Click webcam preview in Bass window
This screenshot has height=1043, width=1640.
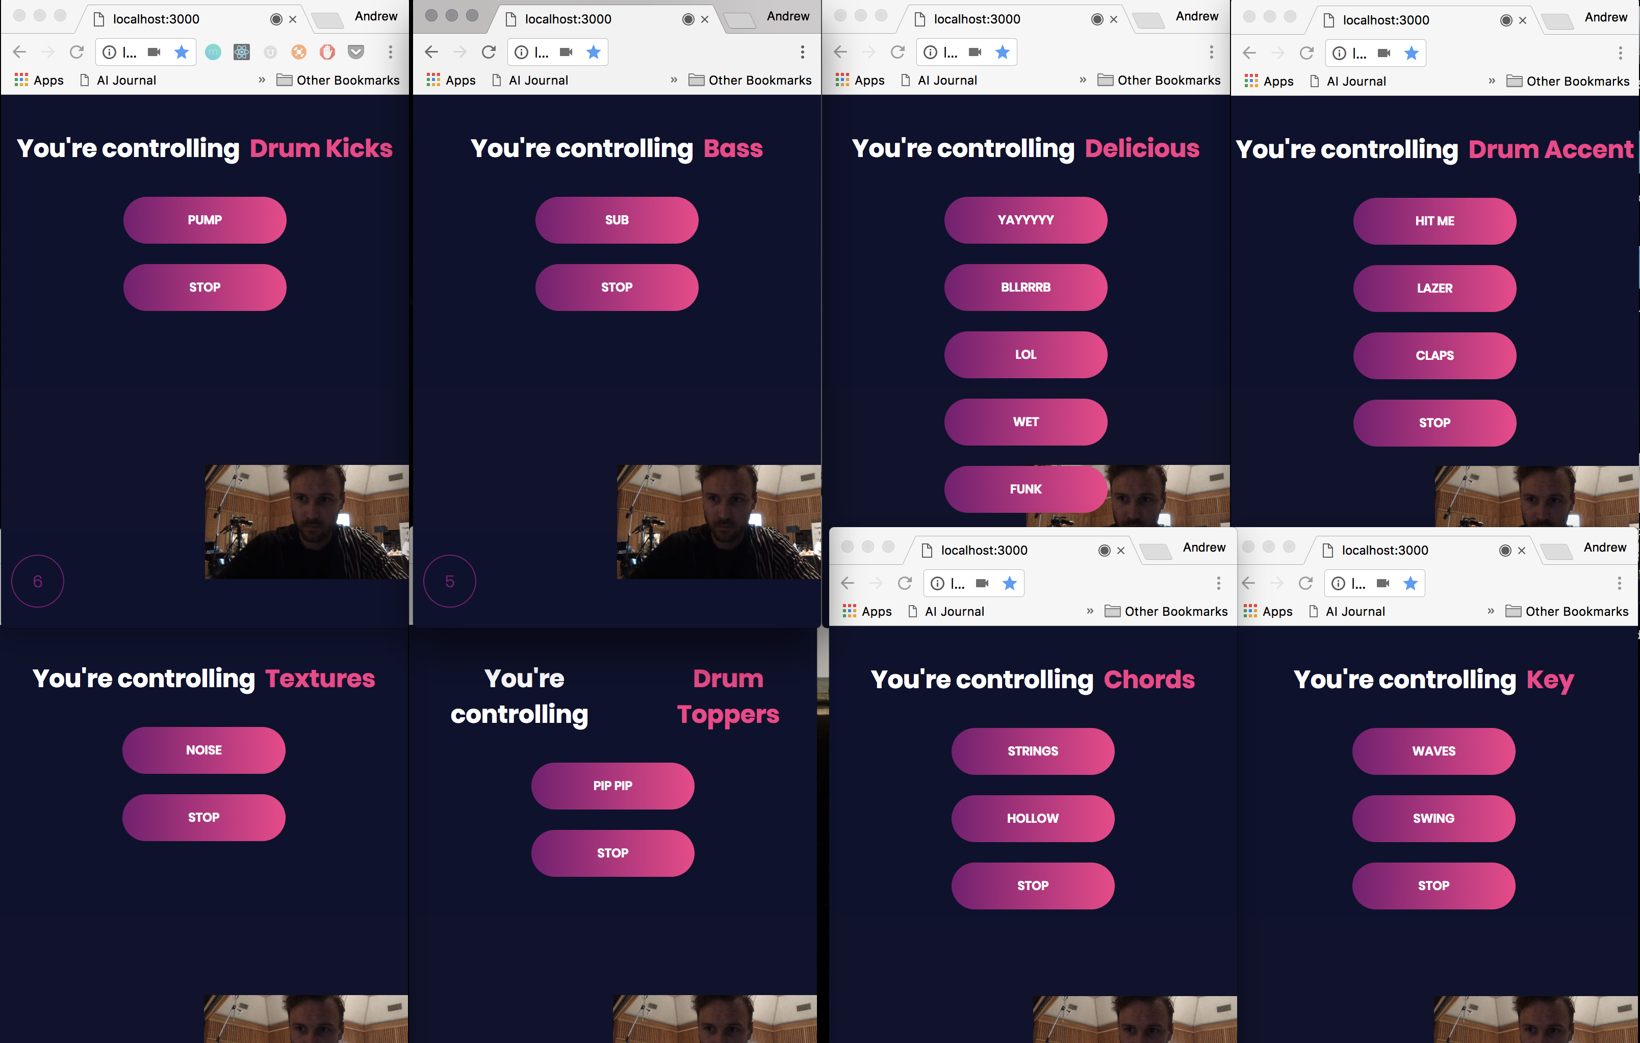click(x=718, y=521)
